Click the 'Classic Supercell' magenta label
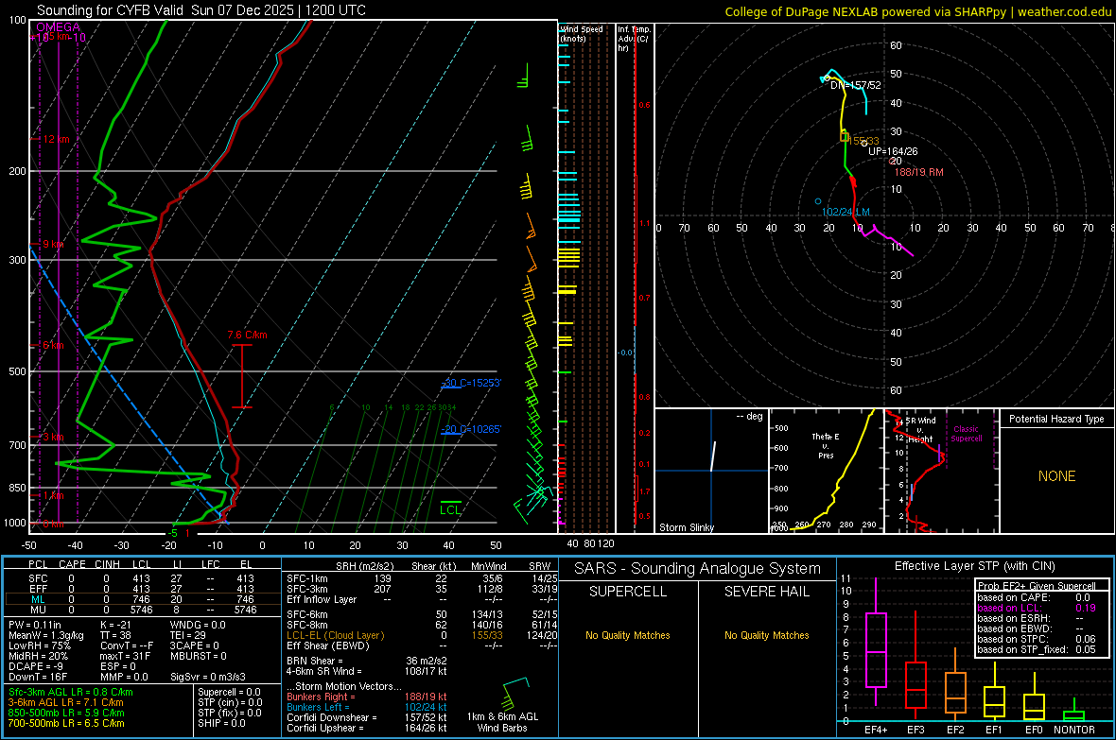The width and height of the screenshot is (1116, 740). [x=966, y=434]
